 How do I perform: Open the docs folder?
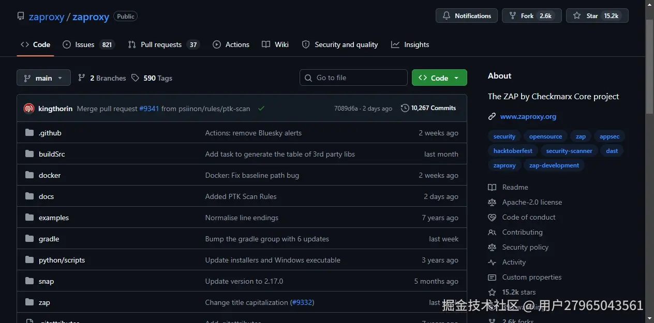click(46, 196)
